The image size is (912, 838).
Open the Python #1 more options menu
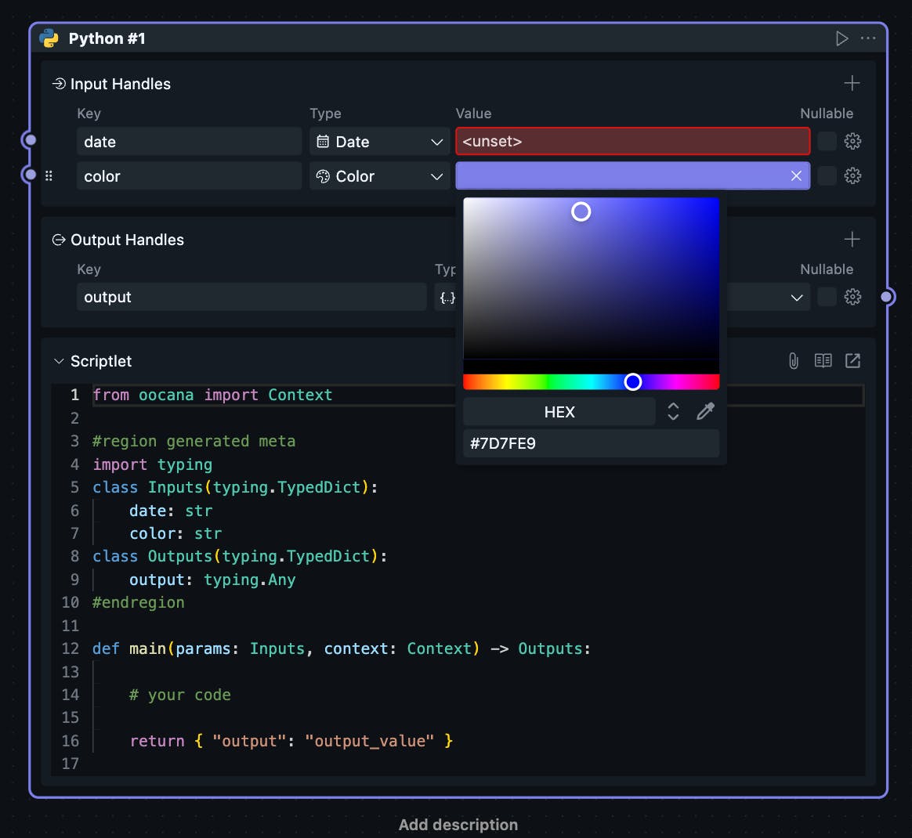click(x=868, y=38)
